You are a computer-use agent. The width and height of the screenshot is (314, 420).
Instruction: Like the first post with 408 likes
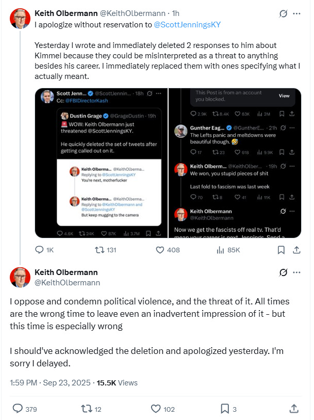[x=160, y=250]
